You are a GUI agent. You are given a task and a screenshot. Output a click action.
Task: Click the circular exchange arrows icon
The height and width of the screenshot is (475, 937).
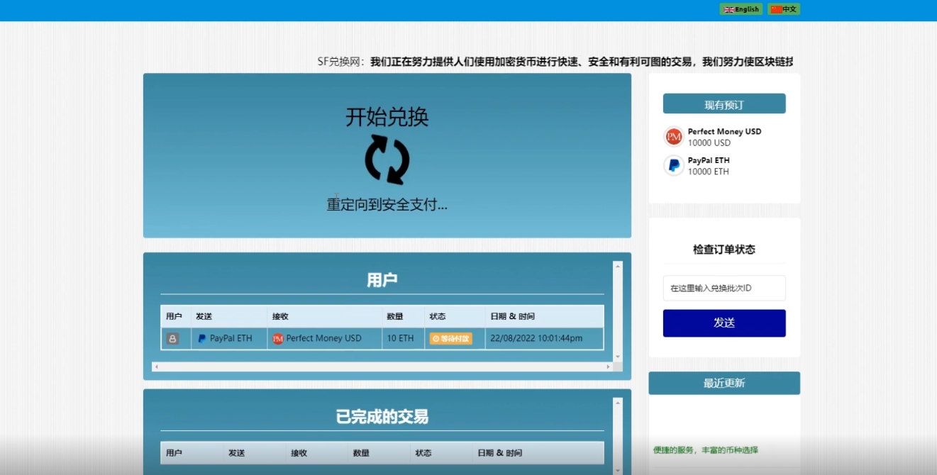pyautogui.click(x=387, y=160)
